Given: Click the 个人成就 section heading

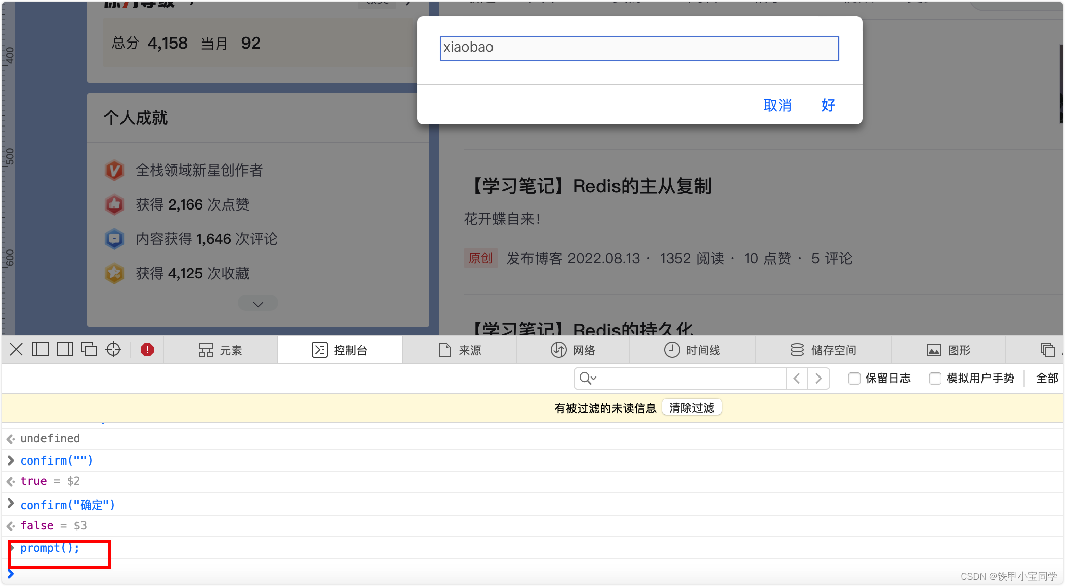Looking at the screenshot, I should (135, 118).
